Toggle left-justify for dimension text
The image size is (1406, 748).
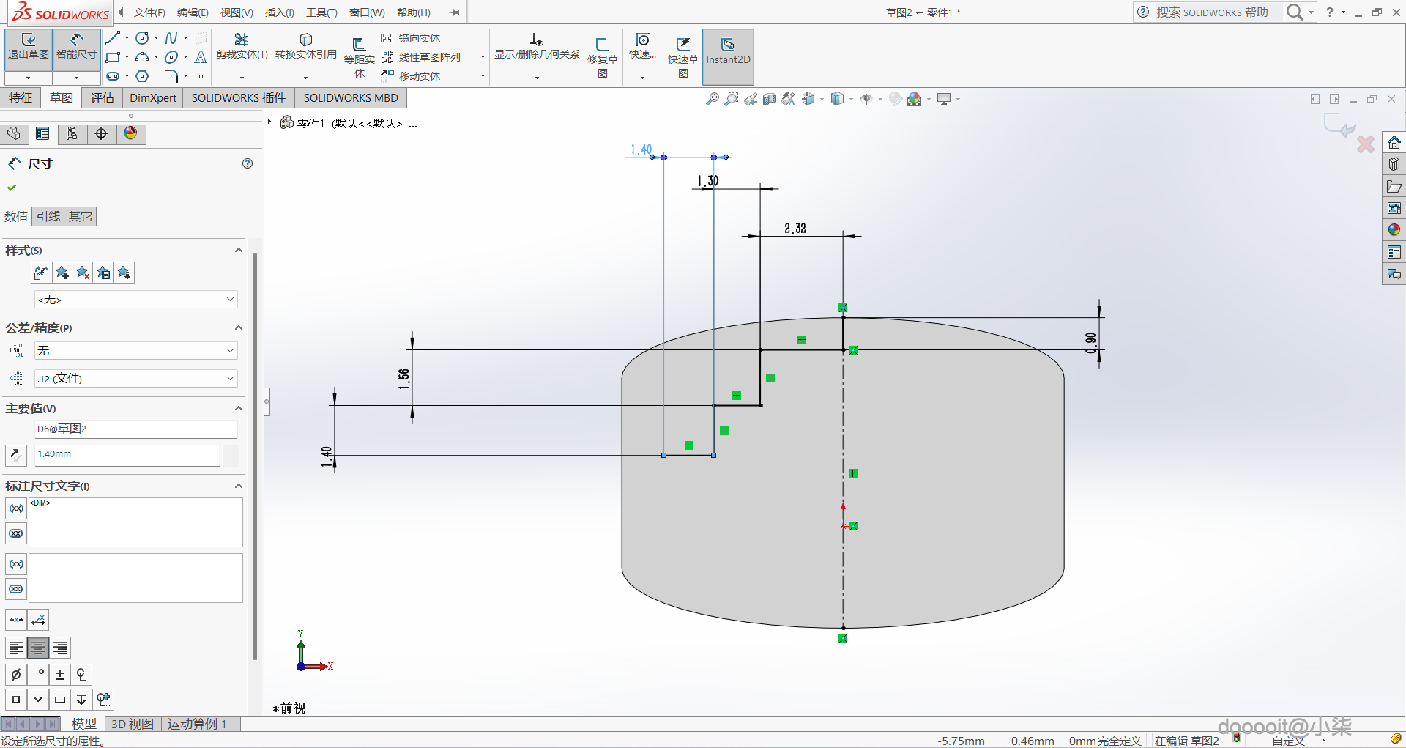coord(16,648)
